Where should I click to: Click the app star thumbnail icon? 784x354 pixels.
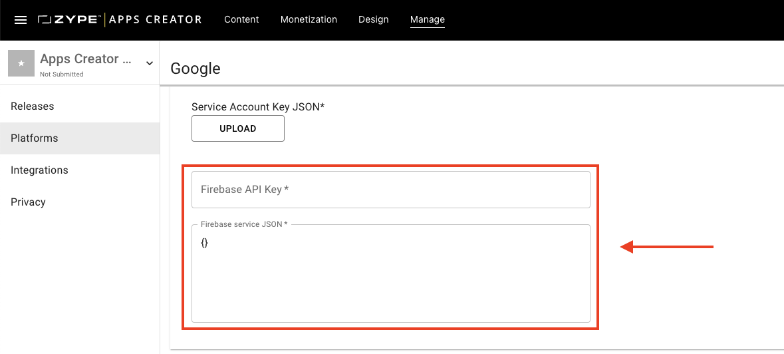(x=21, y=63)
